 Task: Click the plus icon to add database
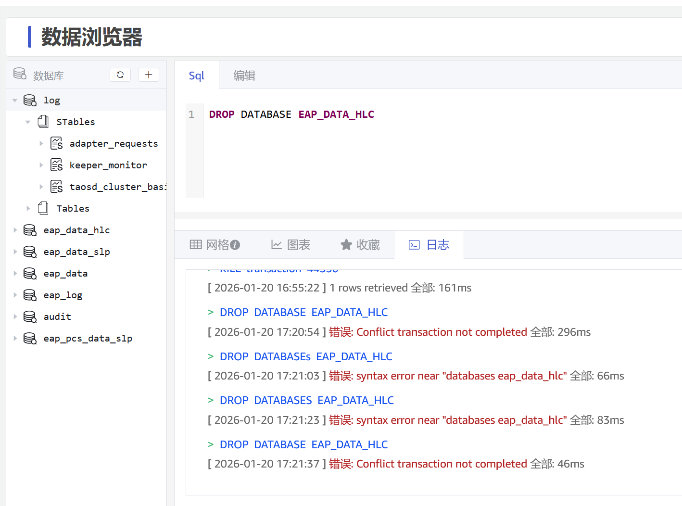[x=149, y=75]
